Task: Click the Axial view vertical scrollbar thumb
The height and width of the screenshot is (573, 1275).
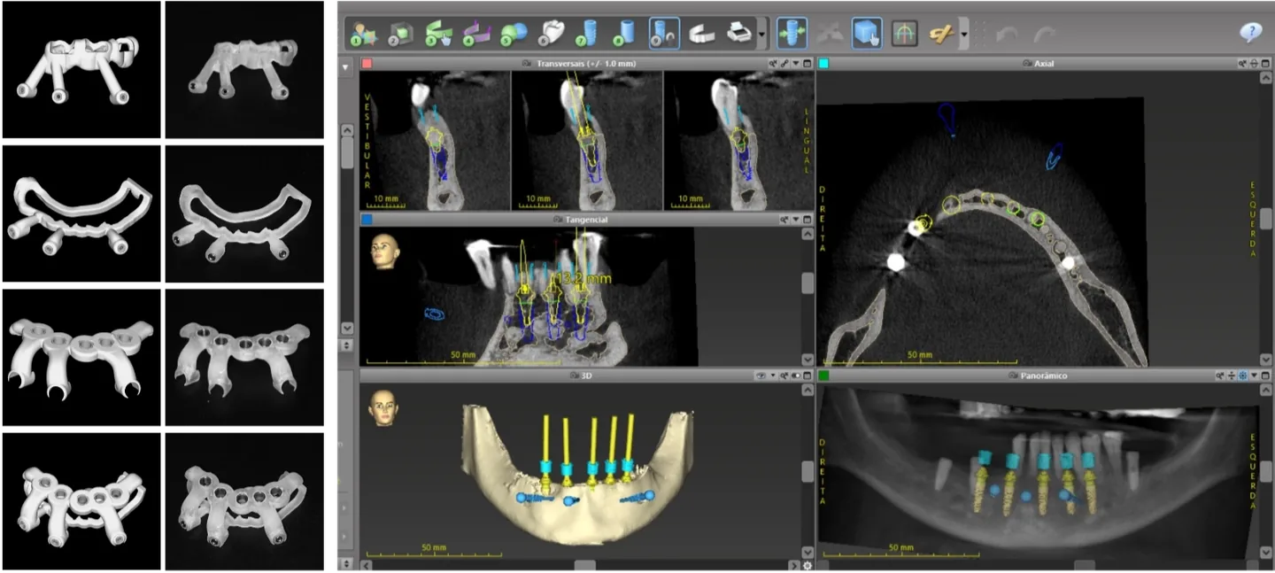Action: pyautogui.click(x=1266, y=218)
